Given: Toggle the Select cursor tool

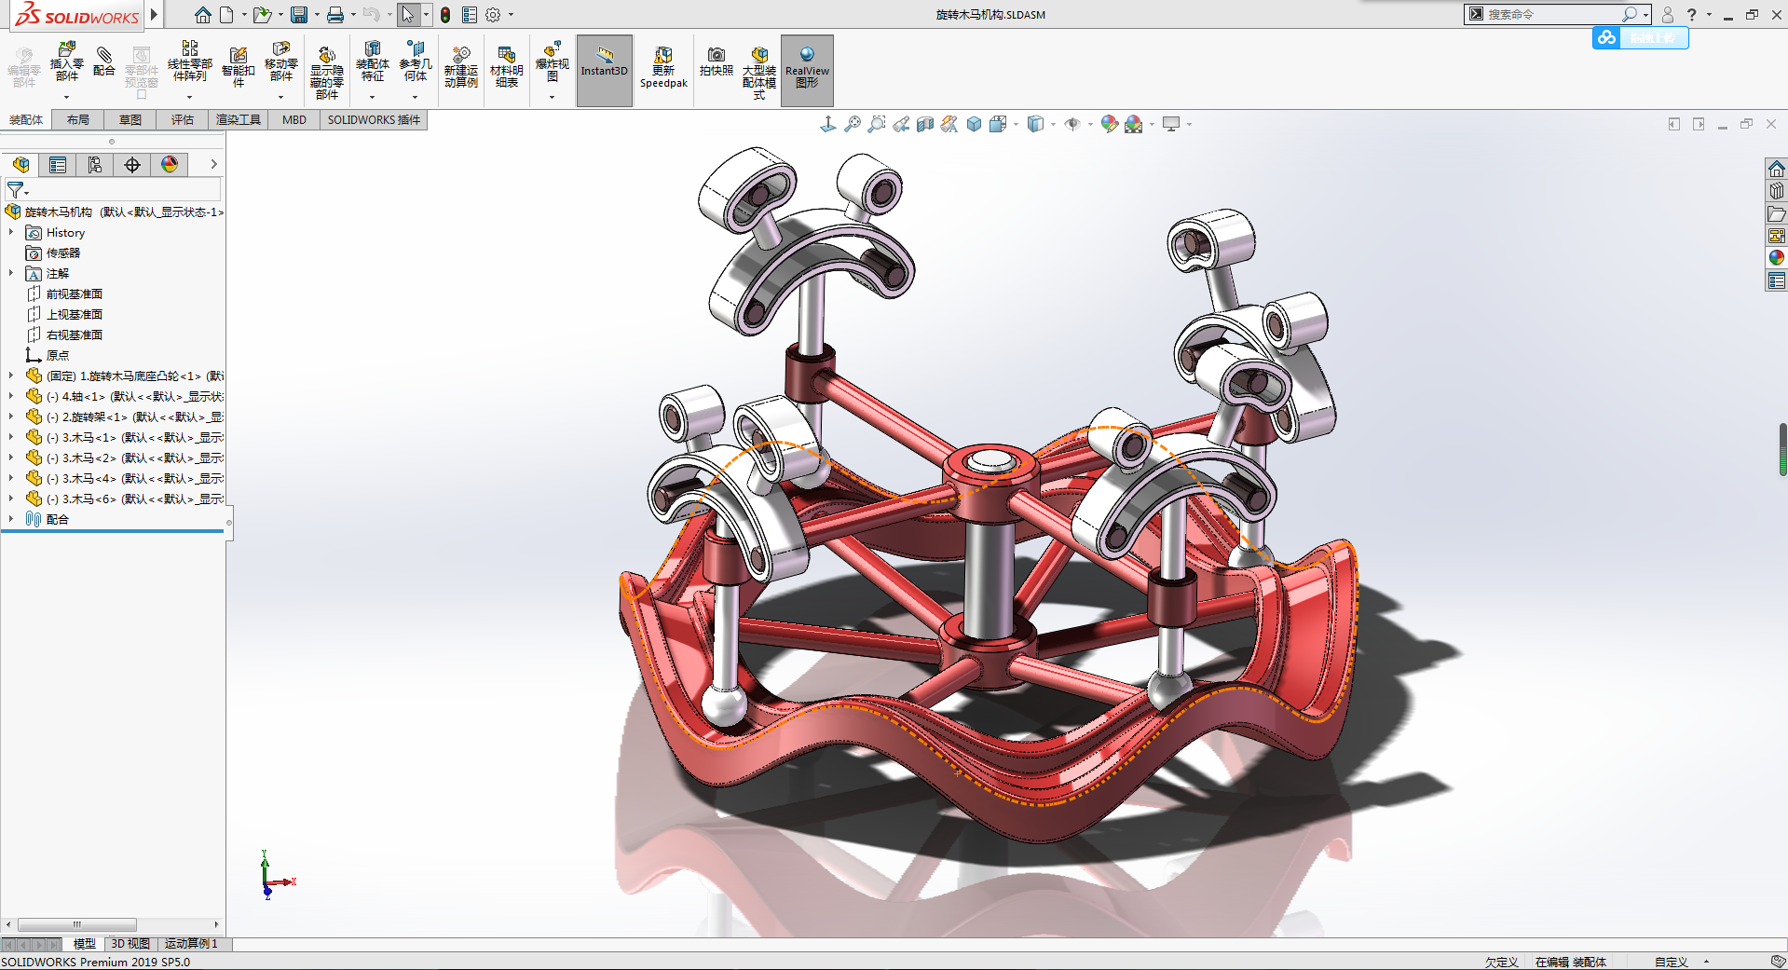Looking at the screenshot, I should [x=407, y=15].
